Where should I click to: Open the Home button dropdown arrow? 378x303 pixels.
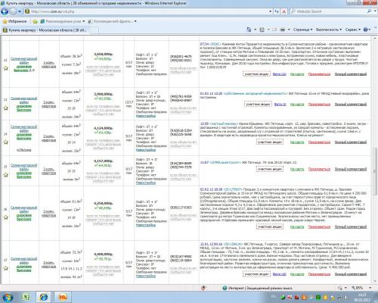click(255, 30)
